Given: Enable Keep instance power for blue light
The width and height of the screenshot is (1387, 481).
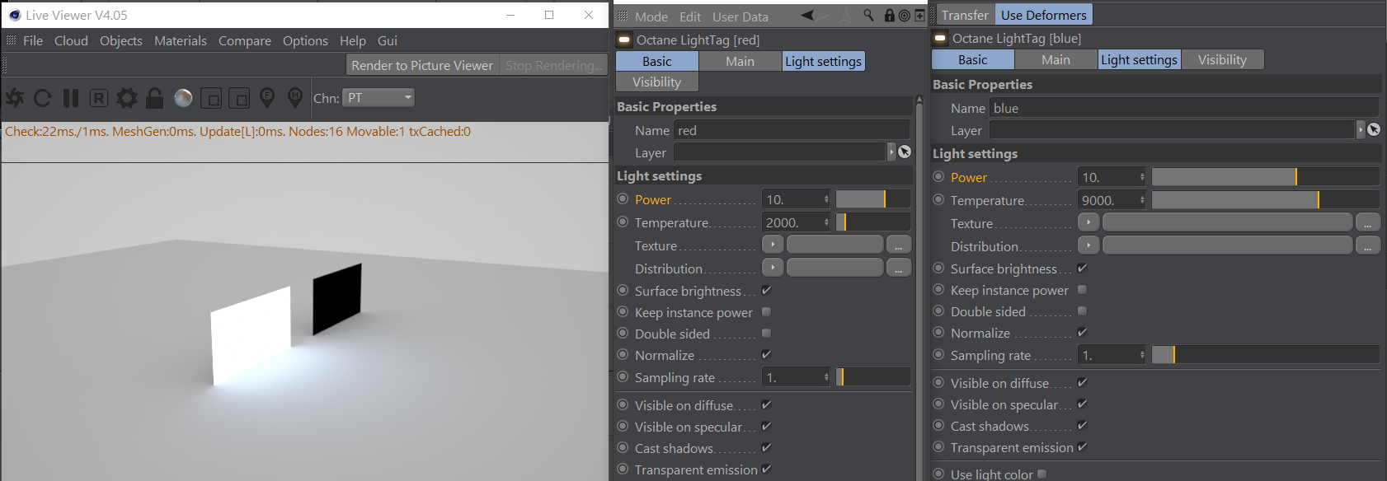Looking at the screenshot, I should pyautogui.click(x=1082, y=290).
